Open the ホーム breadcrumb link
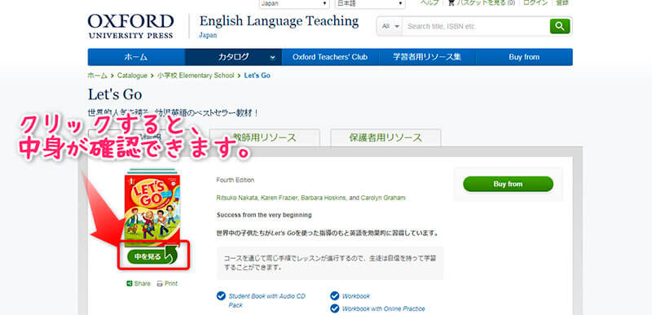Screen dimensions: 652x315 (97, 76)
